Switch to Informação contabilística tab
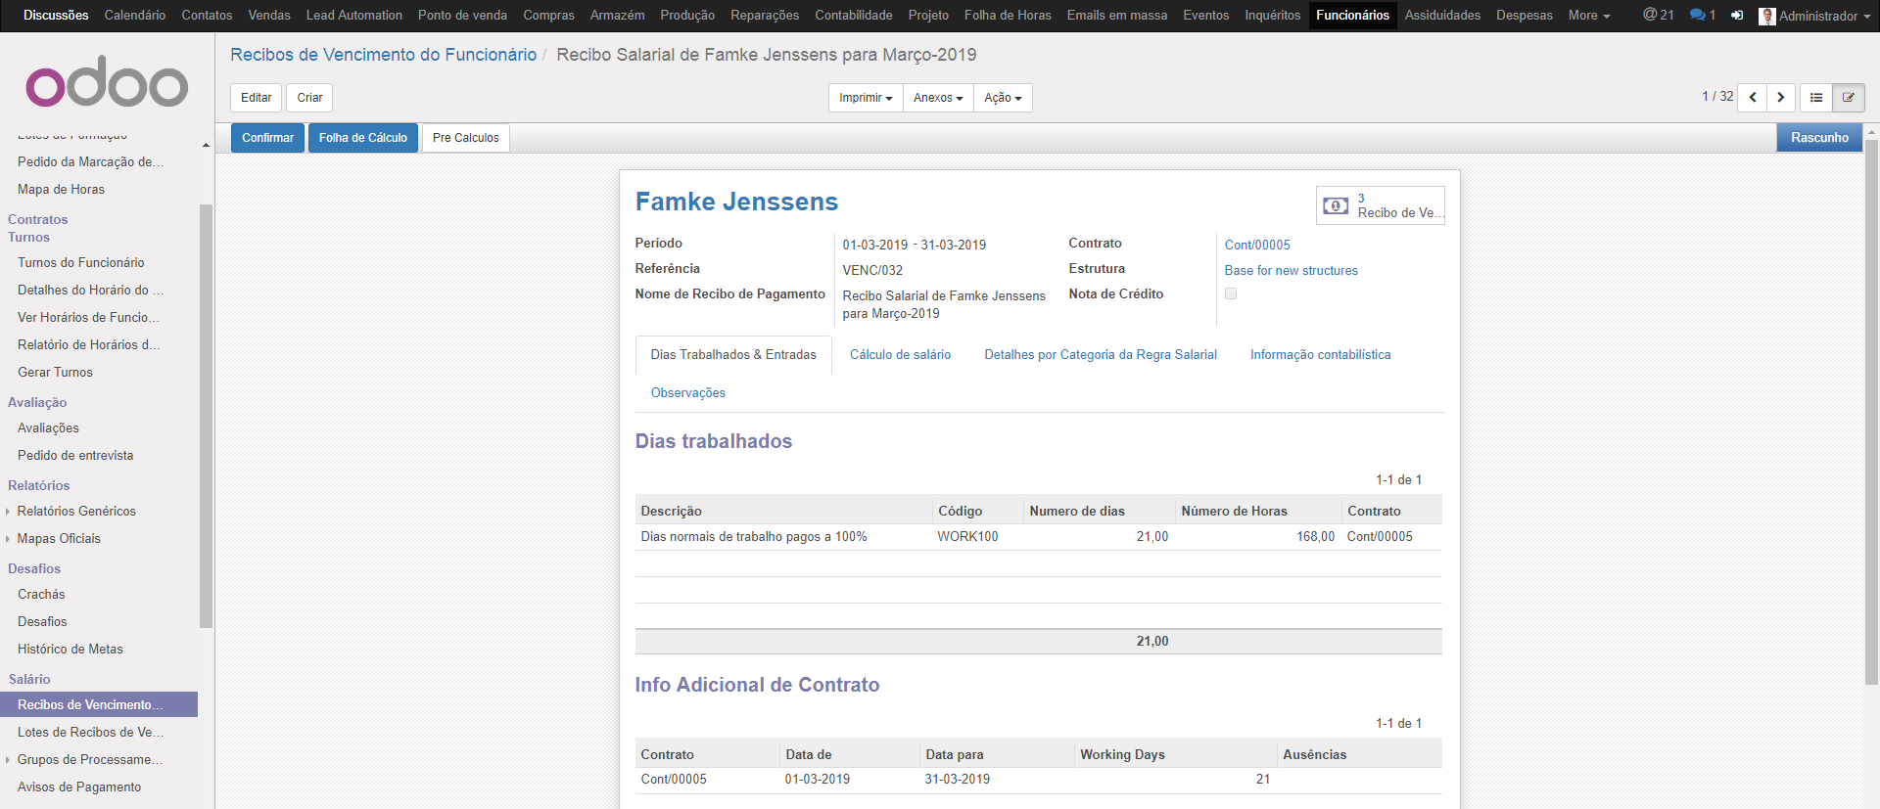This screenshot has width=1880, height=809. point(1320,355)
